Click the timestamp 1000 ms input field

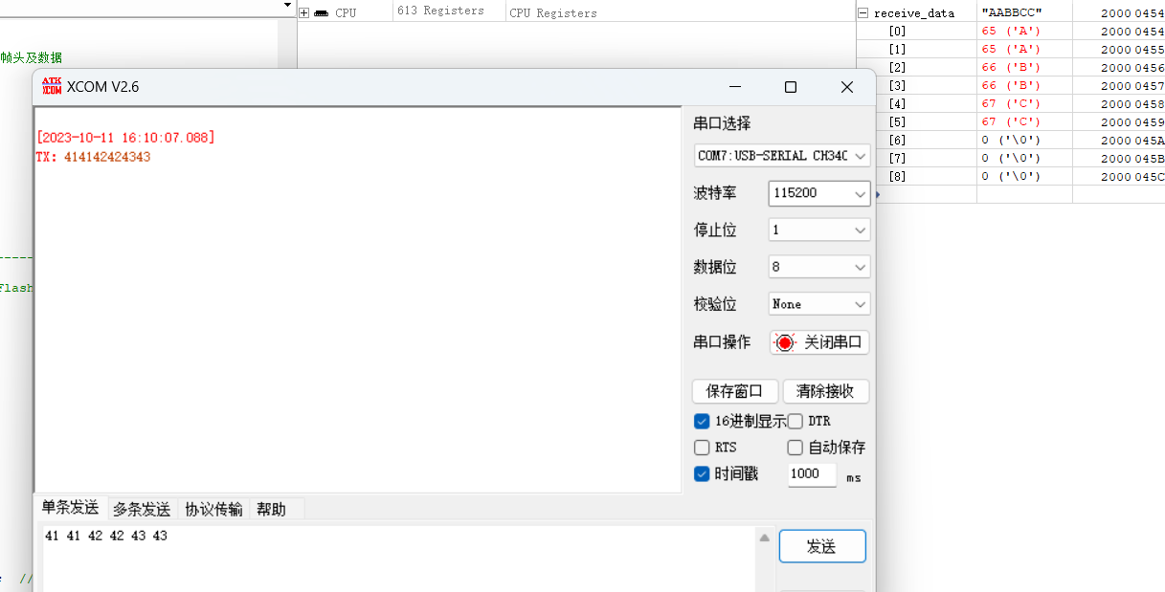pyautogui.click(x=813, y=474)
